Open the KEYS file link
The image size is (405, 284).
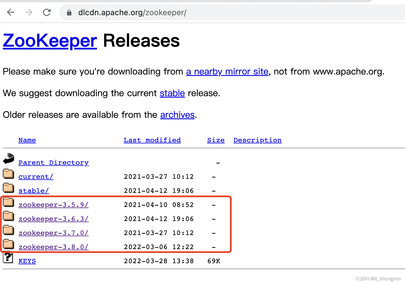click(x=27, y=261)
